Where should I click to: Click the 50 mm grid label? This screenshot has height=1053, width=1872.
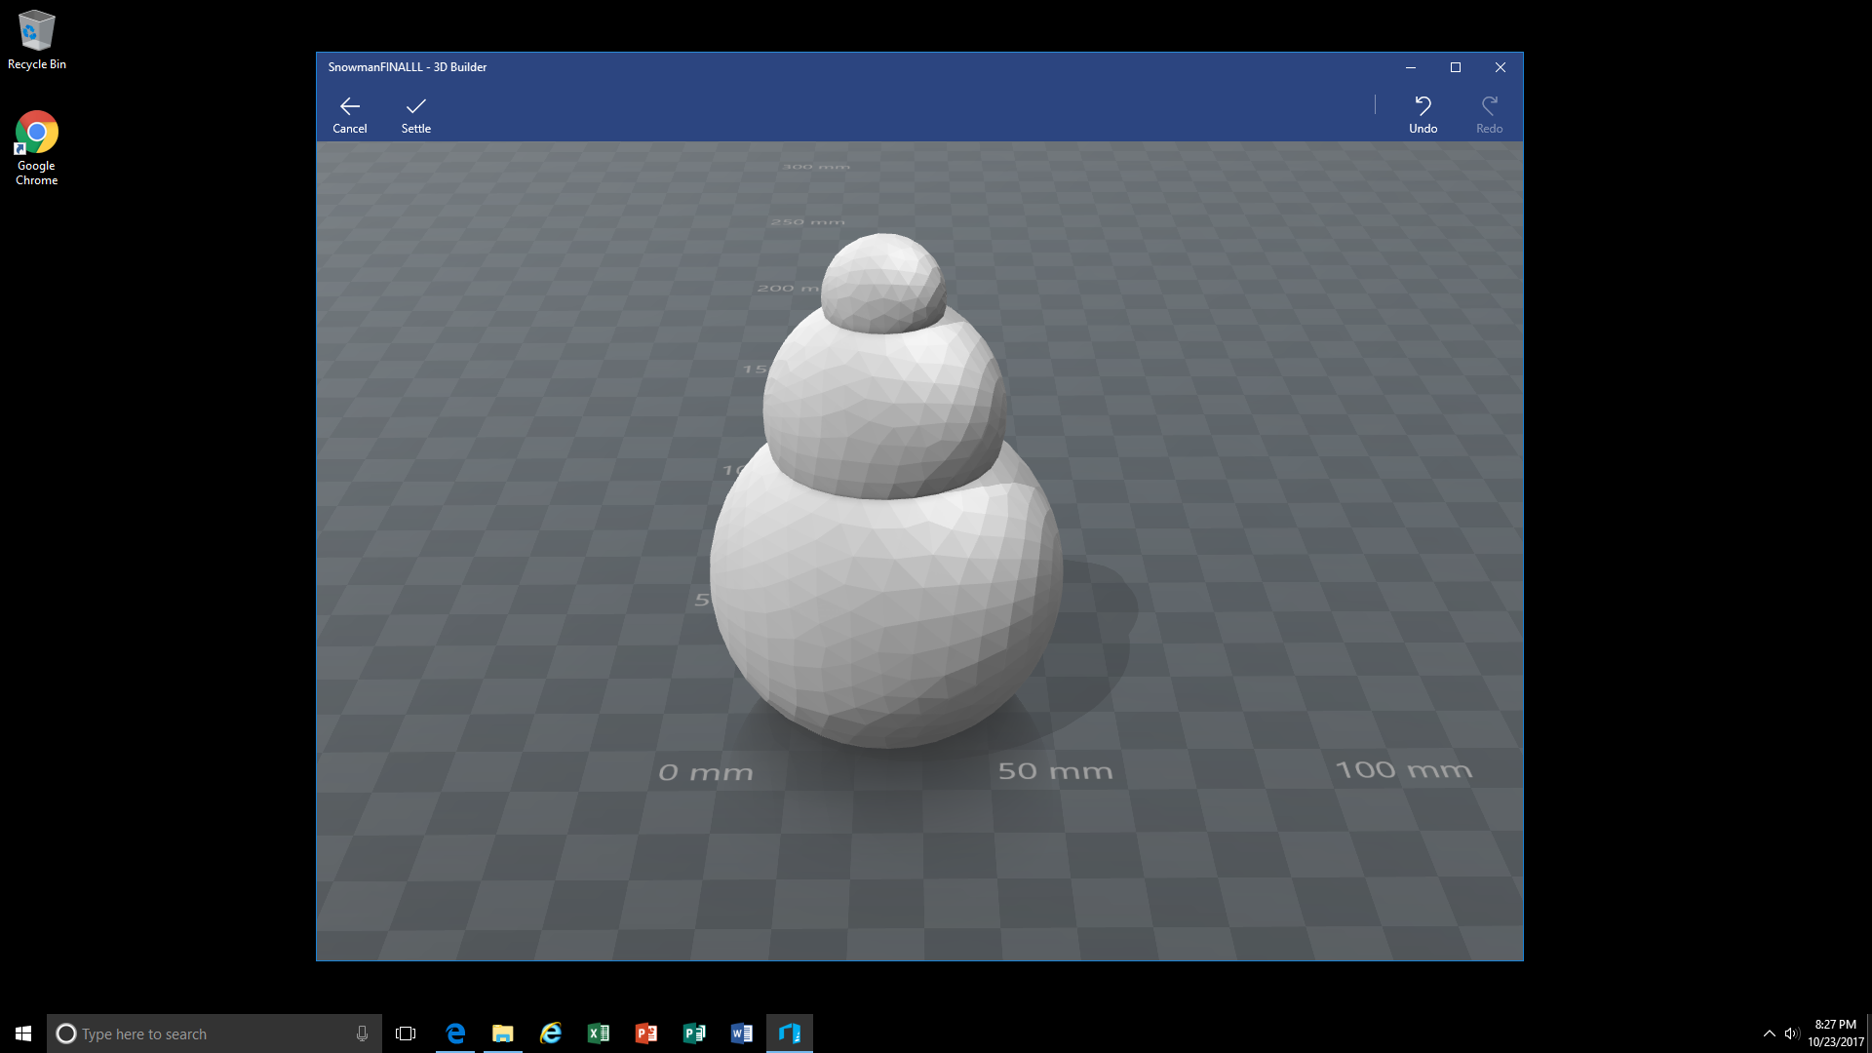[x=1055, y=771]
